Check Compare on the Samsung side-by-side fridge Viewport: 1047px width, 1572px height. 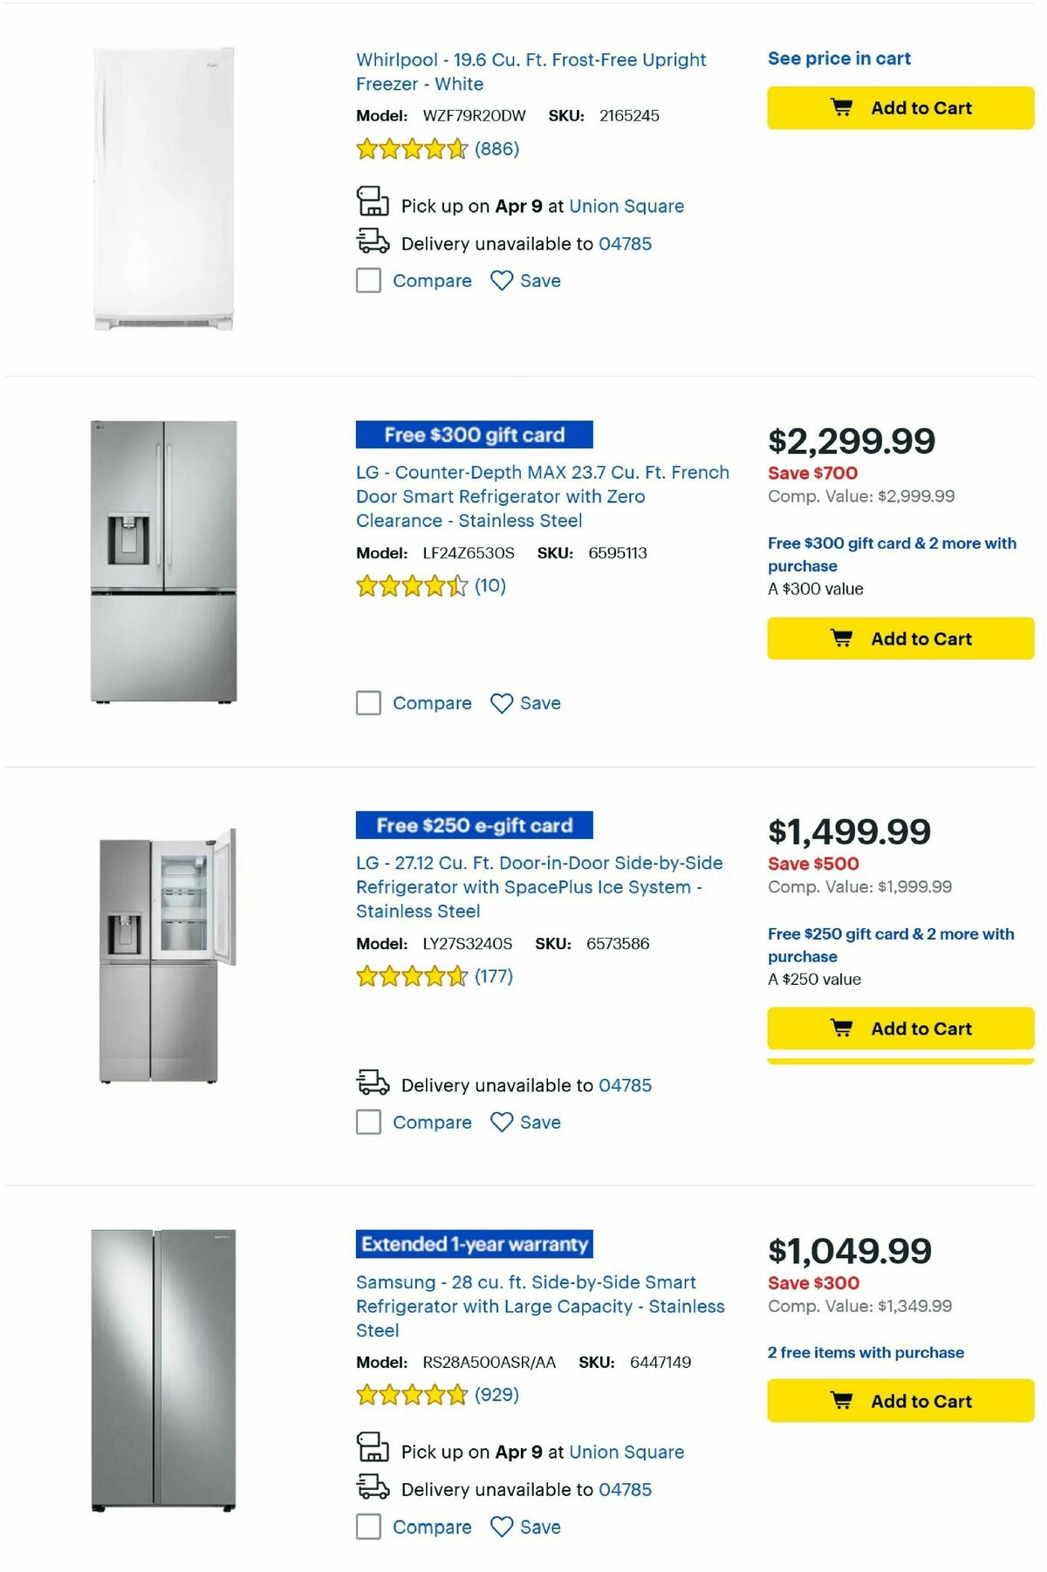(x=367, y=1527)
